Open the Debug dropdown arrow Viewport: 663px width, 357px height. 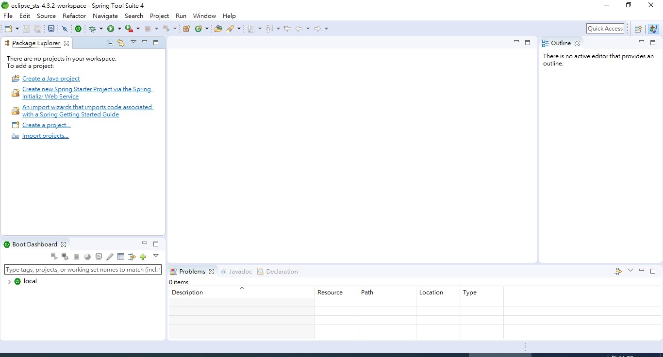pos(101,29)
